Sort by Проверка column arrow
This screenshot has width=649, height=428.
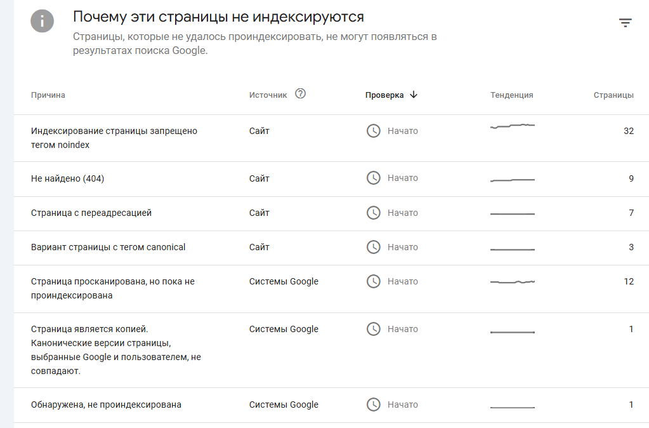tap(414, 95)
